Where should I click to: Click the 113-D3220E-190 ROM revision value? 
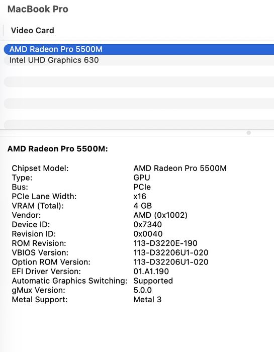coord(165,243)
